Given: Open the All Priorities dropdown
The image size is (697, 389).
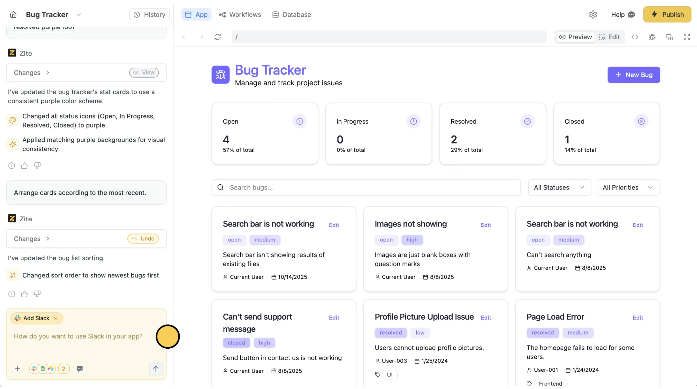Looking at the screenshot, I should 628,188.
